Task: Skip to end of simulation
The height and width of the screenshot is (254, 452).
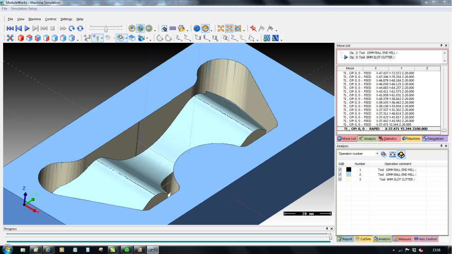Action: point(44,28)
